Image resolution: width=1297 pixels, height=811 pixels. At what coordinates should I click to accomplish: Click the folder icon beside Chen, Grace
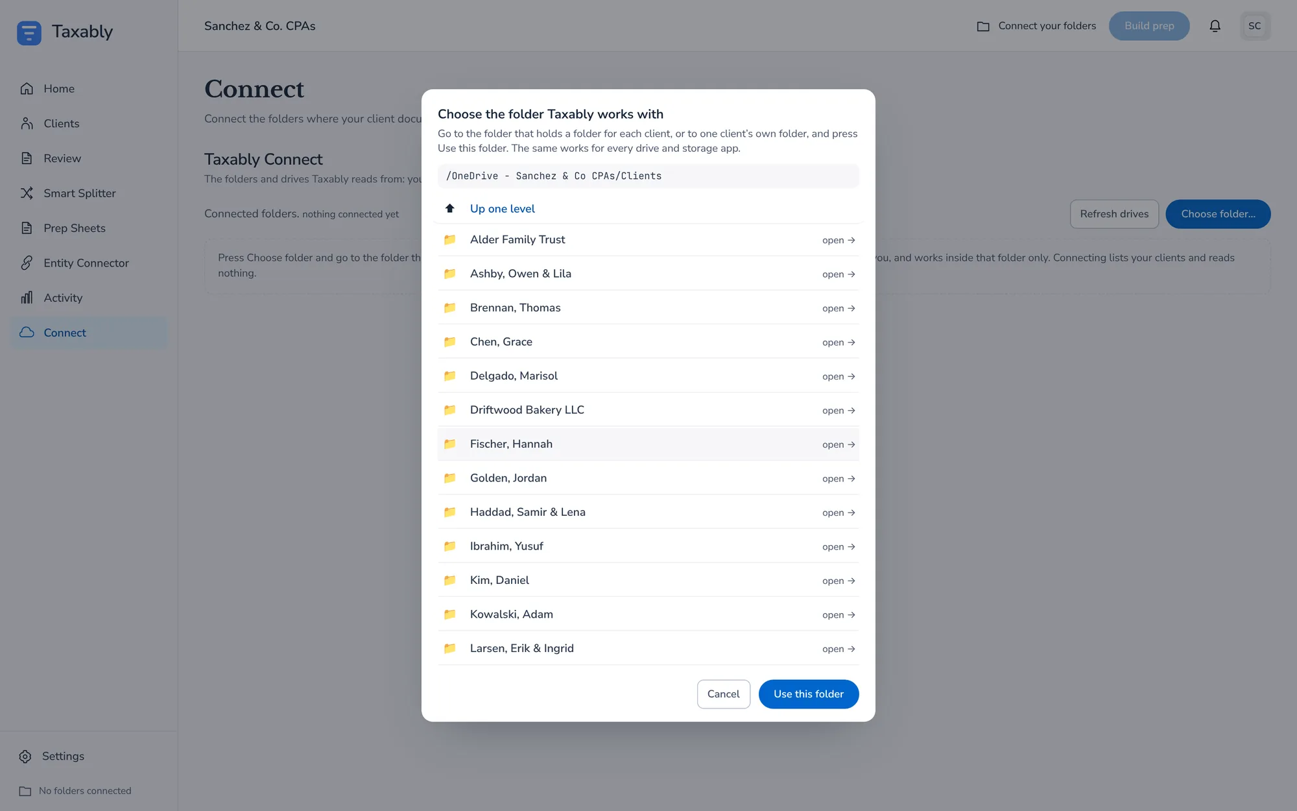click(x=449, y=342)
